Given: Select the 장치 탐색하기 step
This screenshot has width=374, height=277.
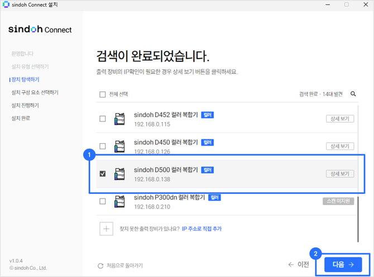Looking at the screenshot, I should tap(25, 80).
